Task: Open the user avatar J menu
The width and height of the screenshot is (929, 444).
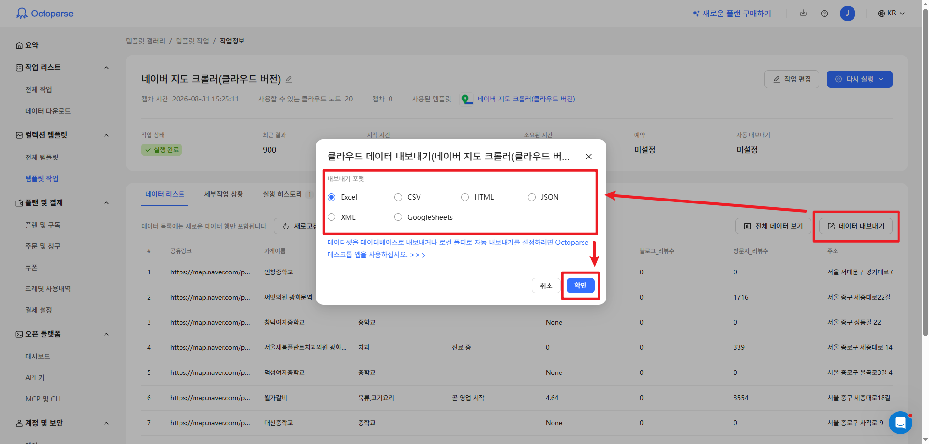Action: click(848, 14)
